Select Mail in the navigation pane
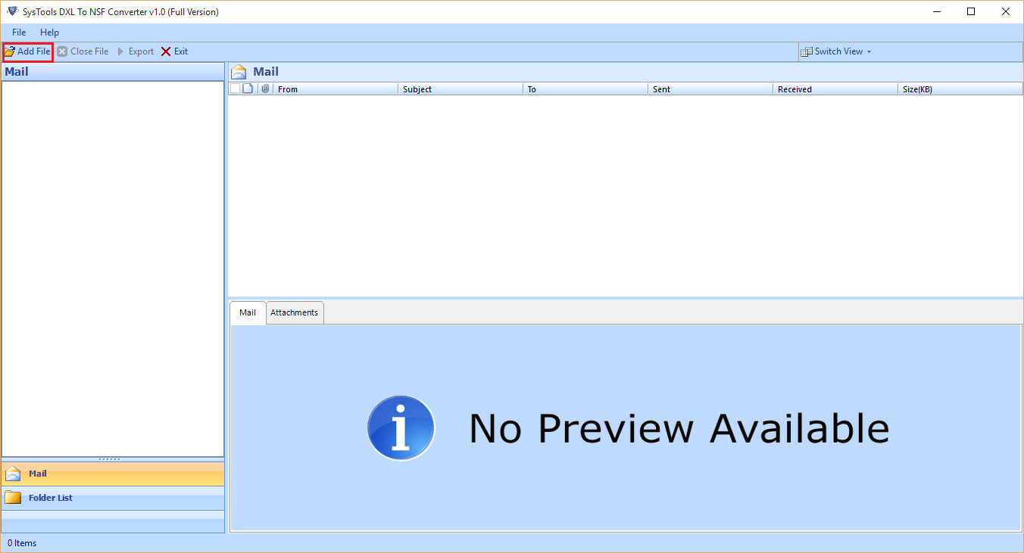This screenshot has width=1024, height=553. click(x=113, y=474)
